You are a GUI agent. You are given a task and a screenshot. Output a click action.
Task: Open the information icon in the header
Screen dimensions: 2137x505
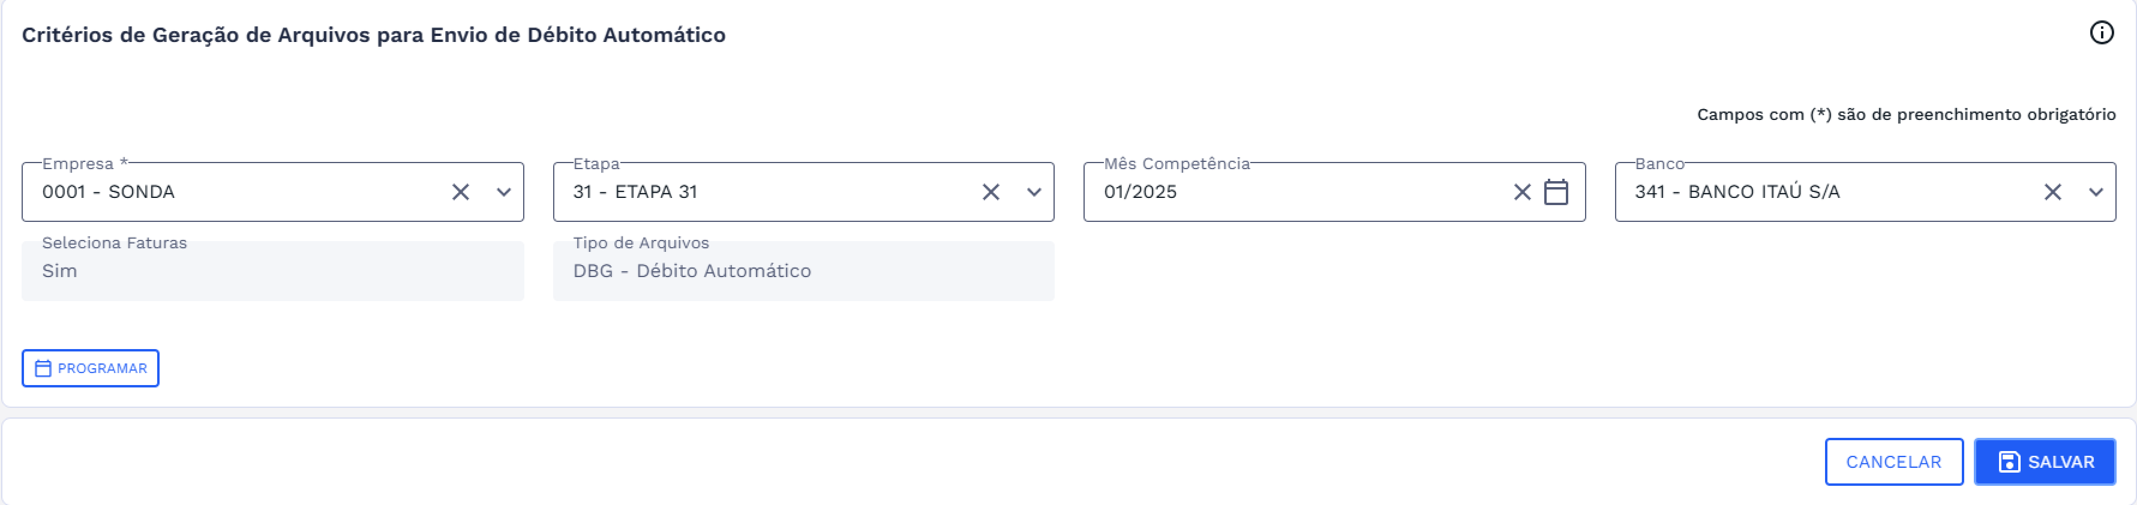coord(2100,33)
